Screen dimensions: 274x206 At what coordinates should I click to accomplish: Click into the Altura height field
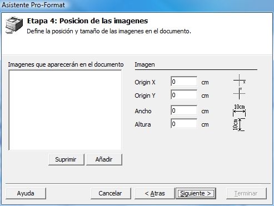184,124
